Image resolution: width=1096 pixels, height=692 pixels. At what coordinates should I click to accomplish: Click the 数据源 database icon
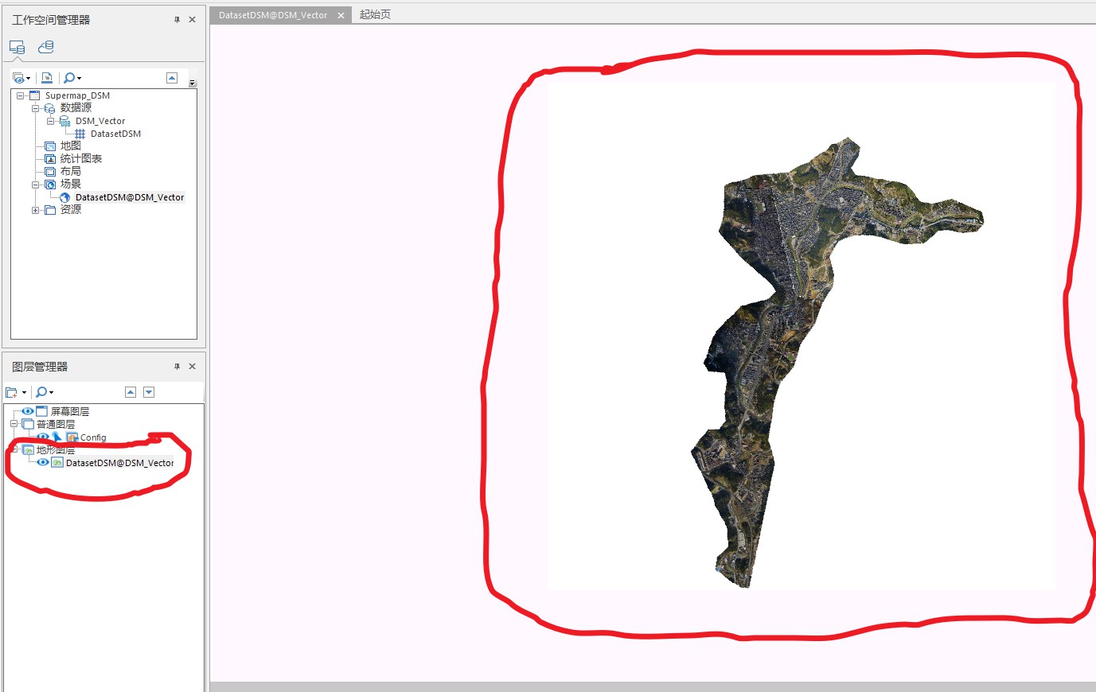[49, 108]
